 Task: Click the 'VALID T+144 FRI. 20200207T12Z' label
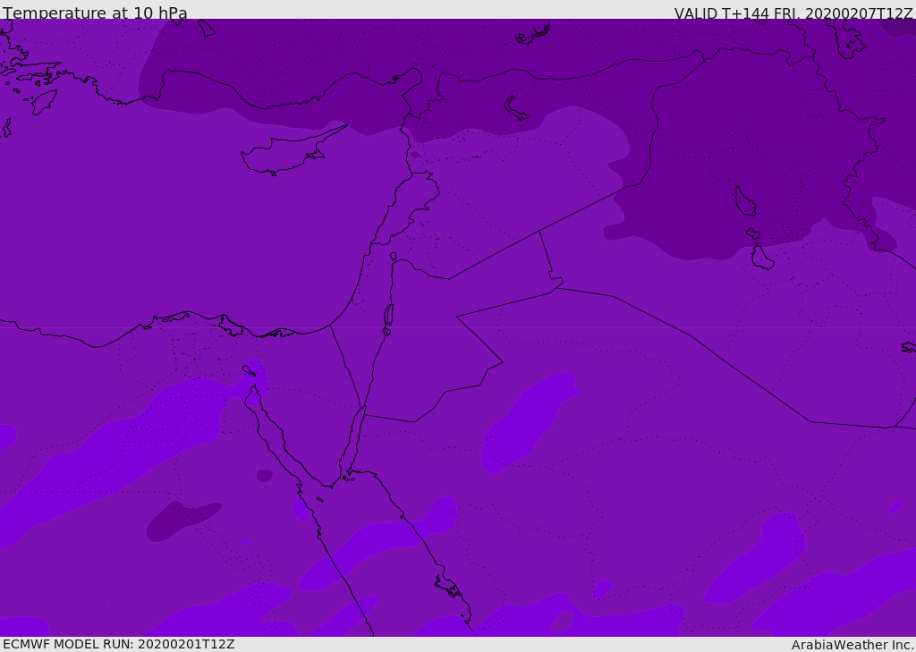pos(793,13)
